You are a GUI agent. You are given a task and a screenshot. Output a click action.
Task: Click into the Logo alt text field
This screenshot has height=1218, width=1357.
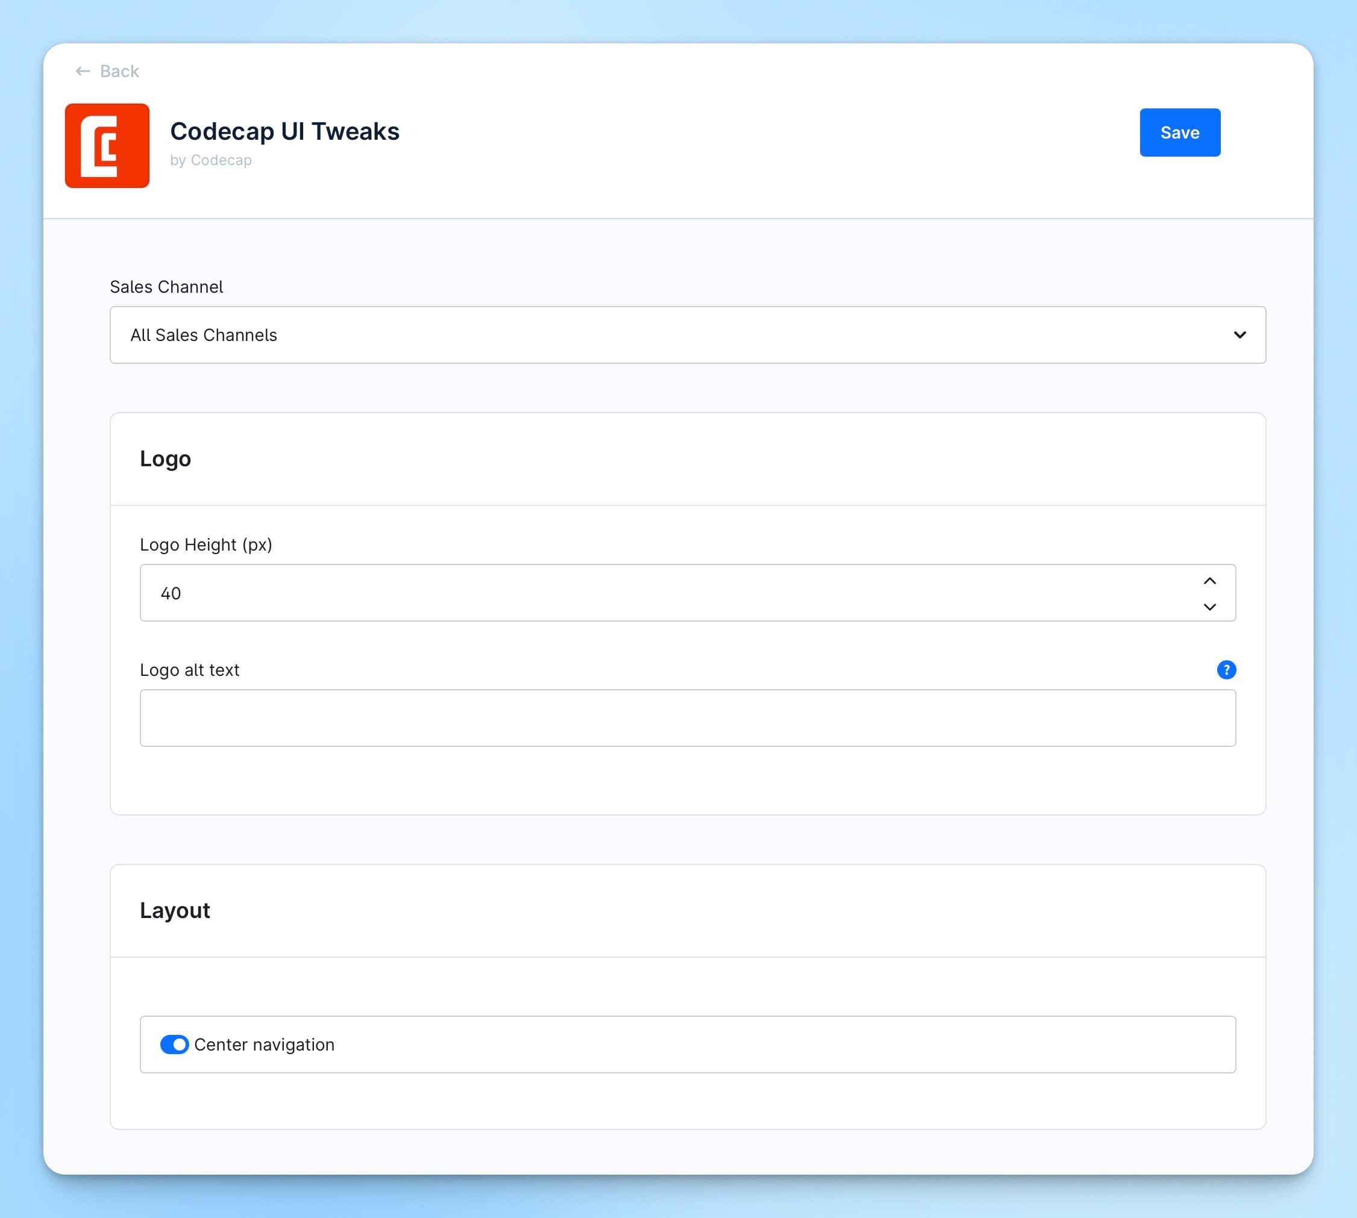pos(688,718)
